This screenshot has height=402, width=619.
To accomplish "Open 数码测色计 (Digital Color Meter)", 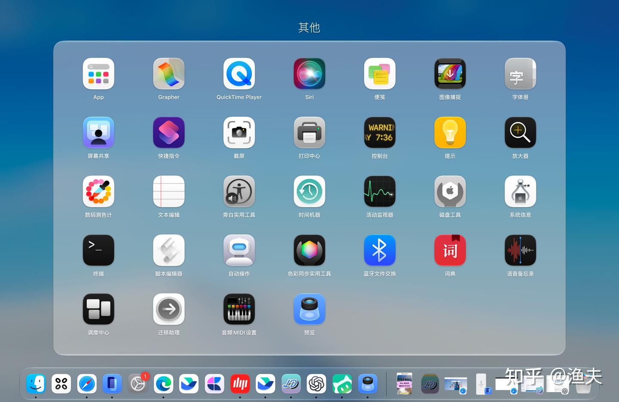I will 98,192.
